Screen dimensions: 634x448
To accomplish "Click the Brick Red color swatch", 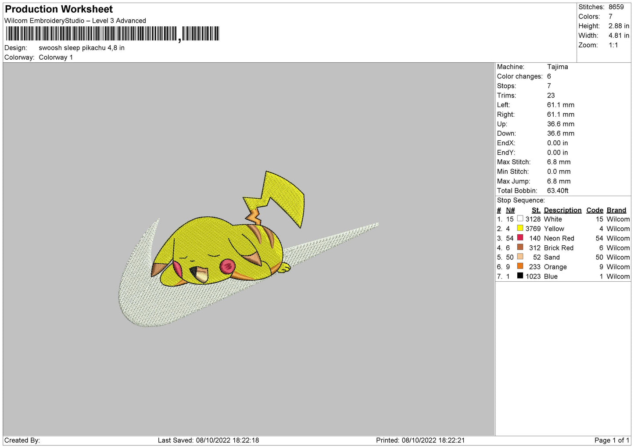I will point(520,247).
